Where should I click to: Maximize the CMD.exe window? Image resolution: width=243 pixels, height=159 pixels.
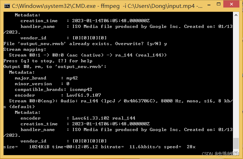(219, 4)
